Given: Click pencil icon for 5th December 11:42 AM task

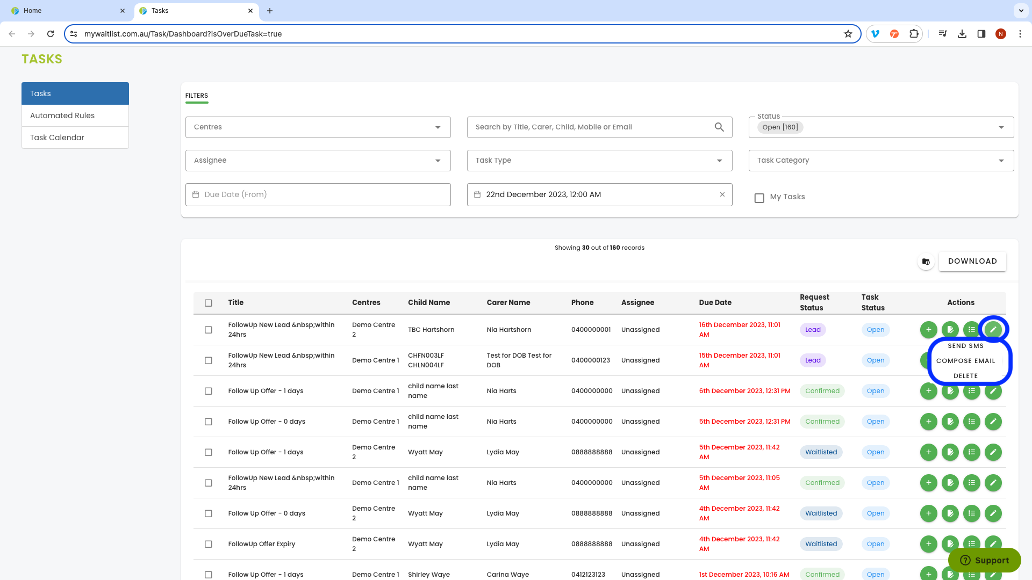Looking at the screenshot, I should pos(993,452).
